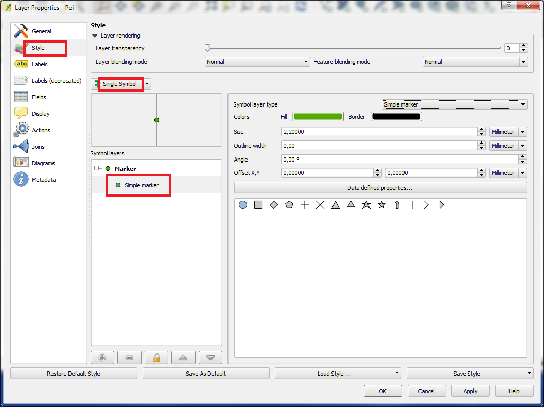544x407 pixels.
Task: Click the Cancel button
Action: tap(426, 391)
